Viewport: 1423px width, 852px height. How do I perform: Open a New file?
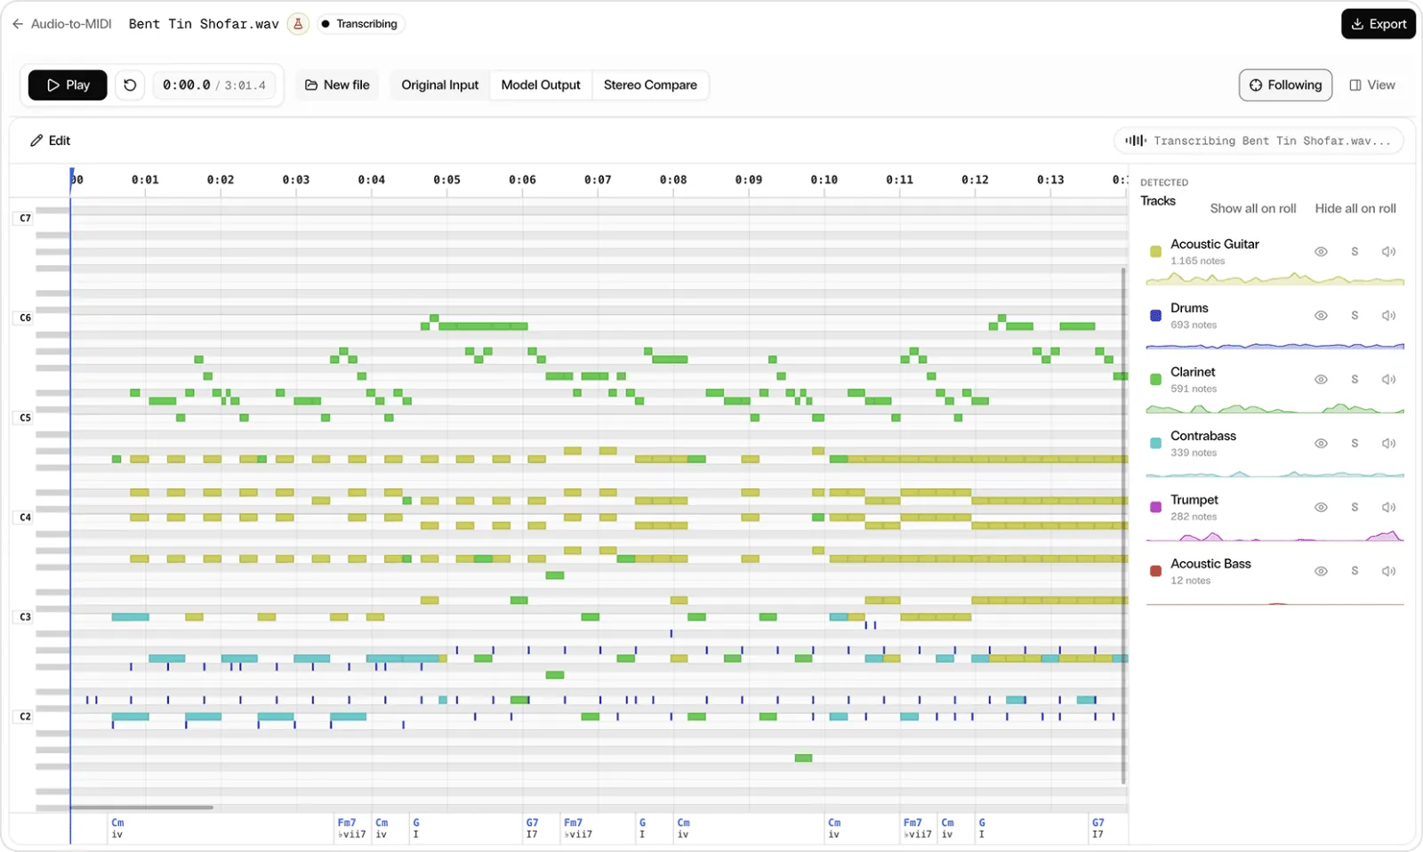(337, 85)
